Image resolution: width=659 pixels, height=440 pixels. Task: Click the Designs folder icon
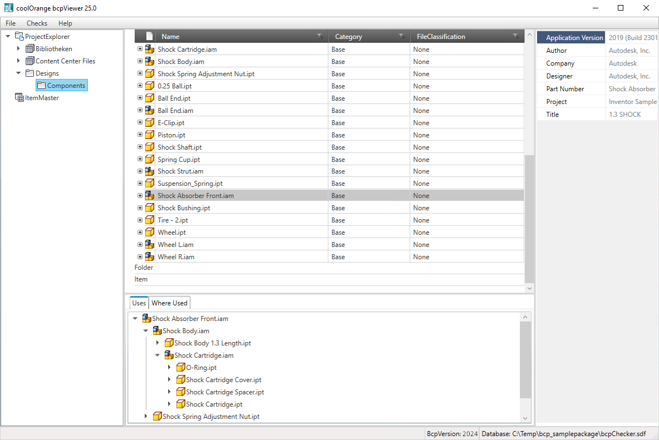pyautogui.click(x=30, y=73)
